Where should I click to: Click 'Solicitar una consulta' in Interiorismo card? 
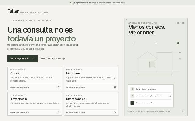point(76,87)
